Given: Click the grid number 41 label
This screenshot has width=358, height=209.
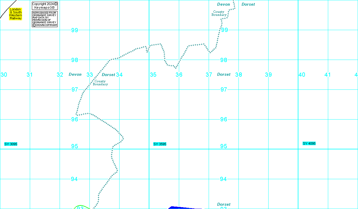Looking at the screenshot, I should pyautogui.click(x=328, y=75).
